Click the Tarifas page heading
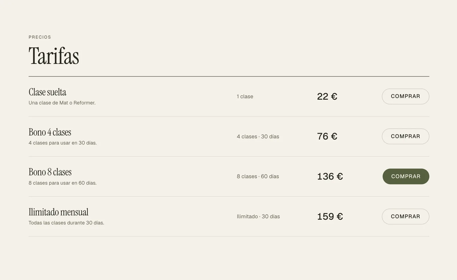The image size is (457, 280). [54, 56]
